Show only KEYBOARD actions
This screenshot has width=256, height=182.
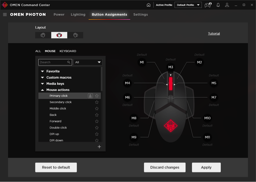point(68,51)
